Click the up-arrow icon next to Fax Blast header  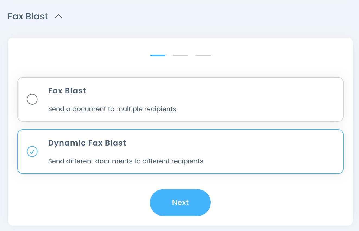coord(59,16)
